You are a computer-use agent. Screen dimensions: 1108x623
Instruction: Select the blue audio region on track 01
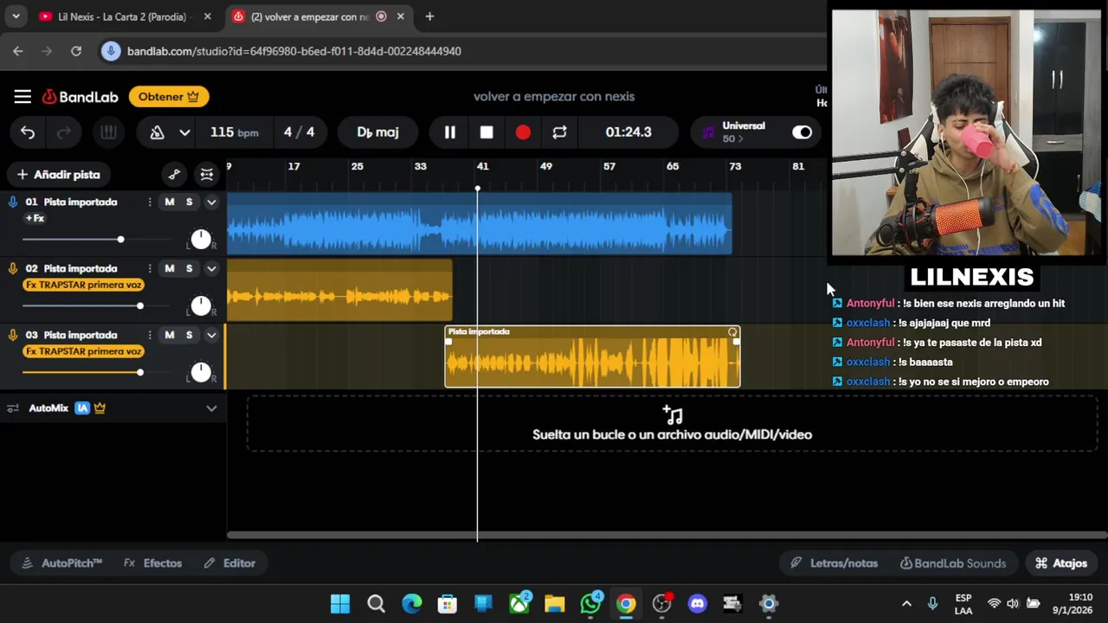[x=480, y=224]
